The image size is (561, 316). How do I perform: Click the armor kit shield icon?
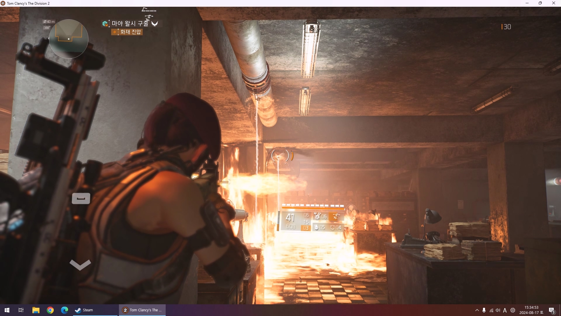tap(333, 227)
